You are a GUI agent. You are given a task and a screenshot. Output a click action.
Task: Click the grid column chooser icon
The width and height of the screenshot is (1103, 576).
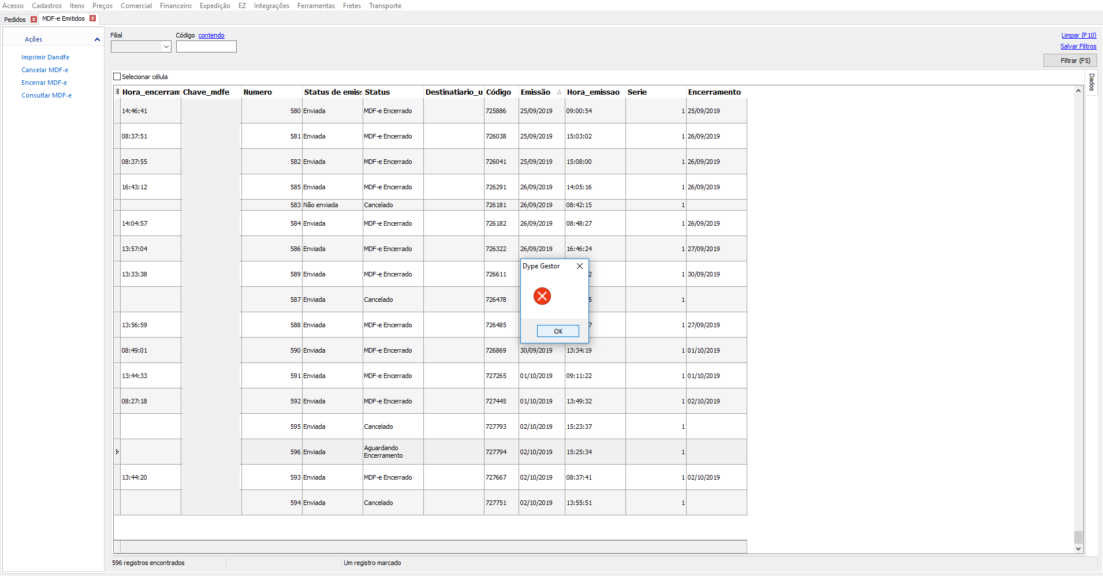[117, 92]
